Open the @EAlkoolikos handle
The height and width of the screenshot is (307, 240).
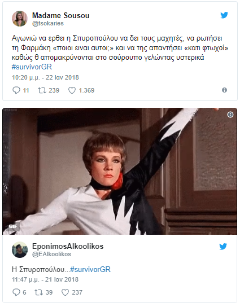click(51, 254)
